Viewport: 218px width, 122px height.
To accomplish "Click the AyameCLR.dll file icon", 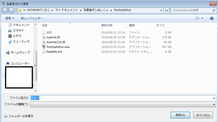I will coord(44,42).
